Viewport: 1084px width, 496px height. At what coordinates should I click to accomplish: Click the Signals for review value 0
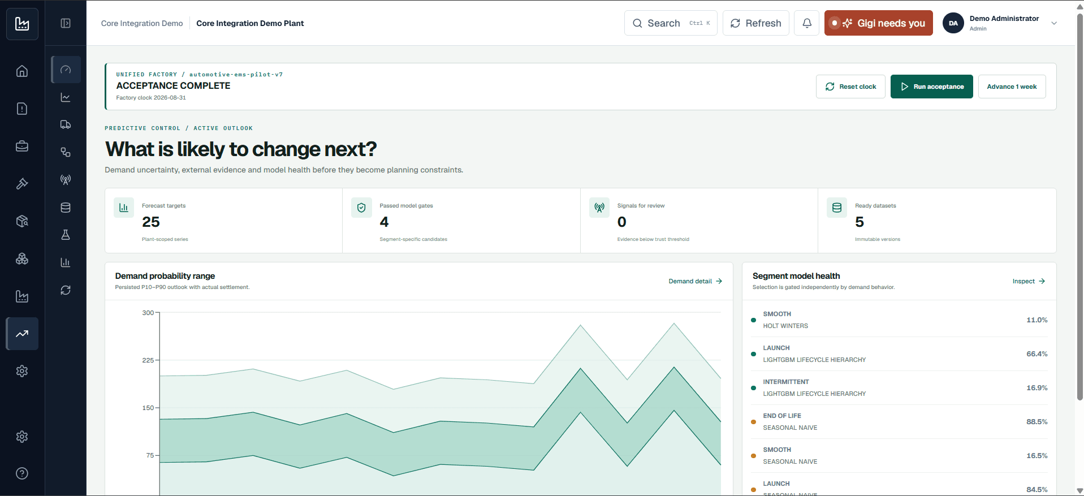coord(622,222)
